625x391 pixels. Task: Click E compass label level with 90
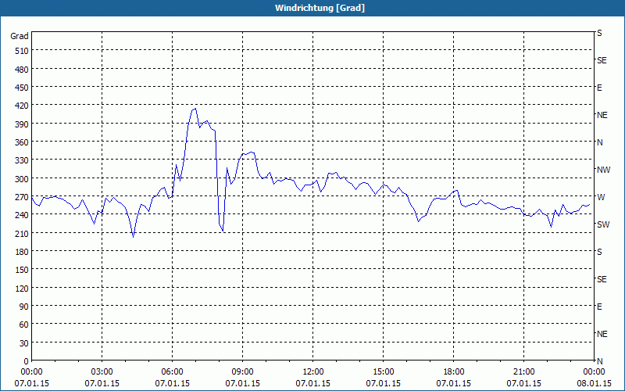point(599,307)
